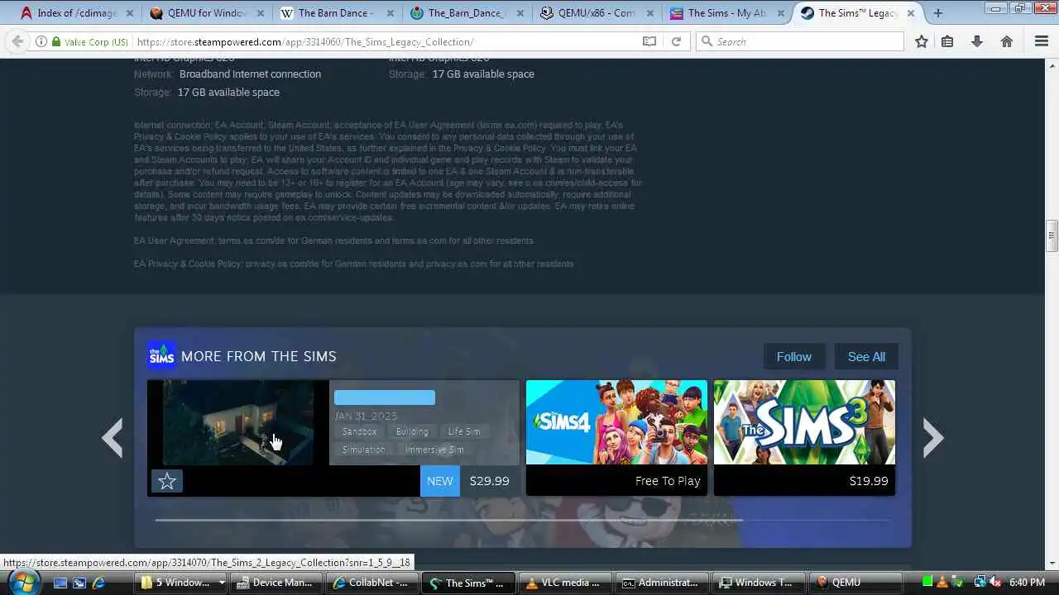Click the 6:40 PM clock

[x=1027, y=583]
